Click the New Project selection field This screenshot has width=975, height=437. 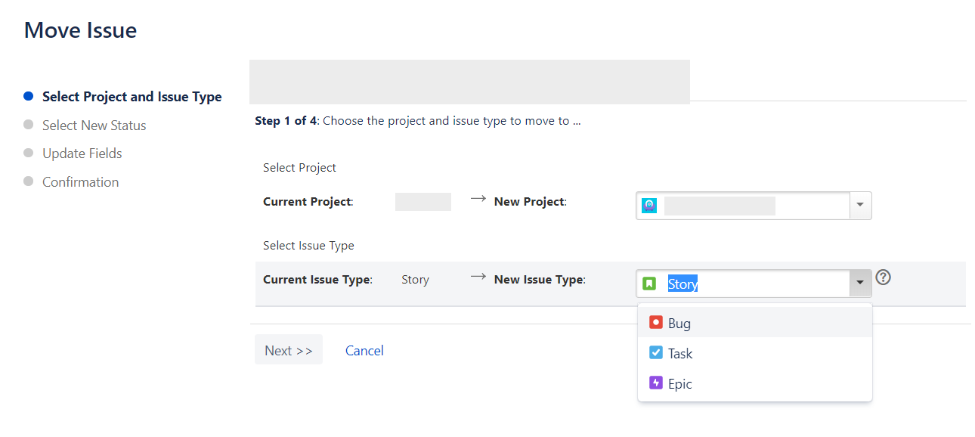(x=744, y=206)
